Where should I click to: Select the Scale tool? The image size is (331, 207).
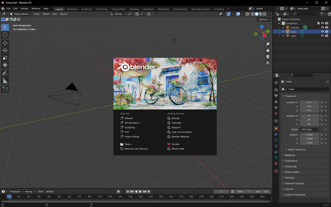point(5,58)
